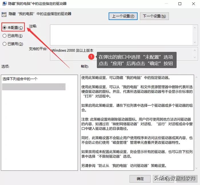
Task: Close the policy dialog window
Action: click(193, 4)
